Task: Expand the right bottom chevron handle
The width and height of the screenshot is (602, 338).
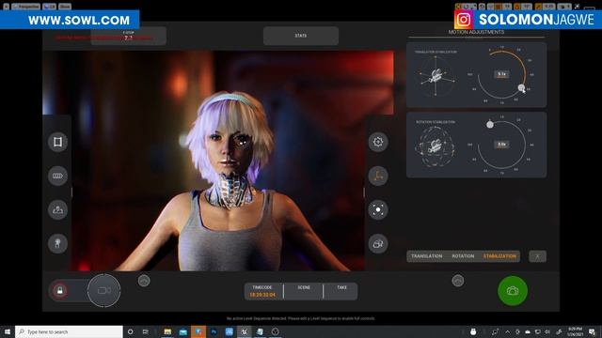Action: pos(458,281)
